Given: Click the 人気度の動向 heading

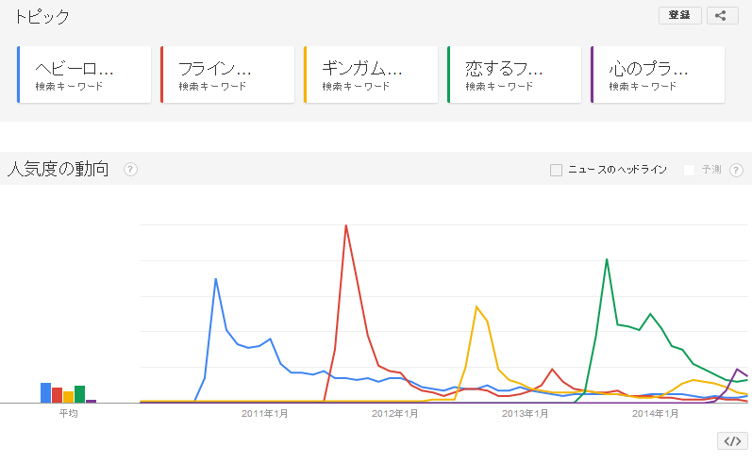Looking at the screenshot, I should 58,170.
